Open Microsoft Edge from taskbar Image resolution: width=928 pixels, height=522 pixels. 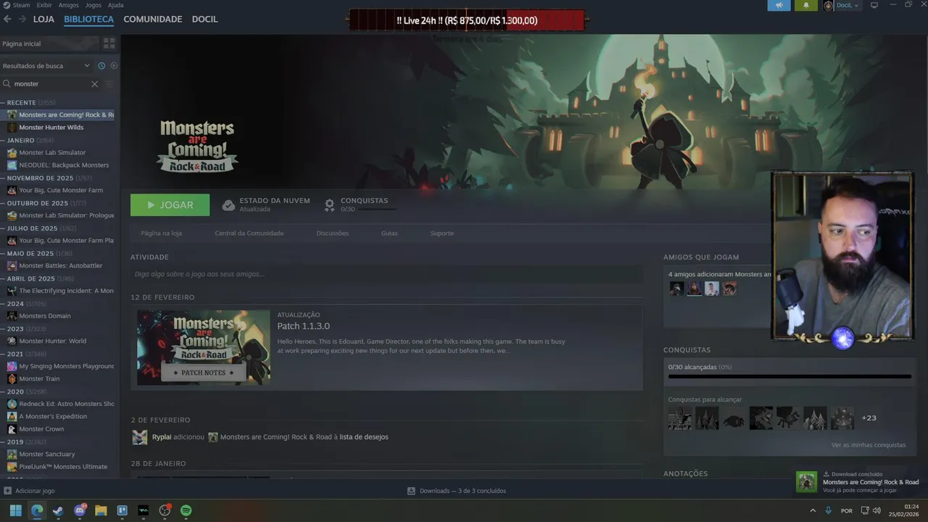click(x=37, y=510)
